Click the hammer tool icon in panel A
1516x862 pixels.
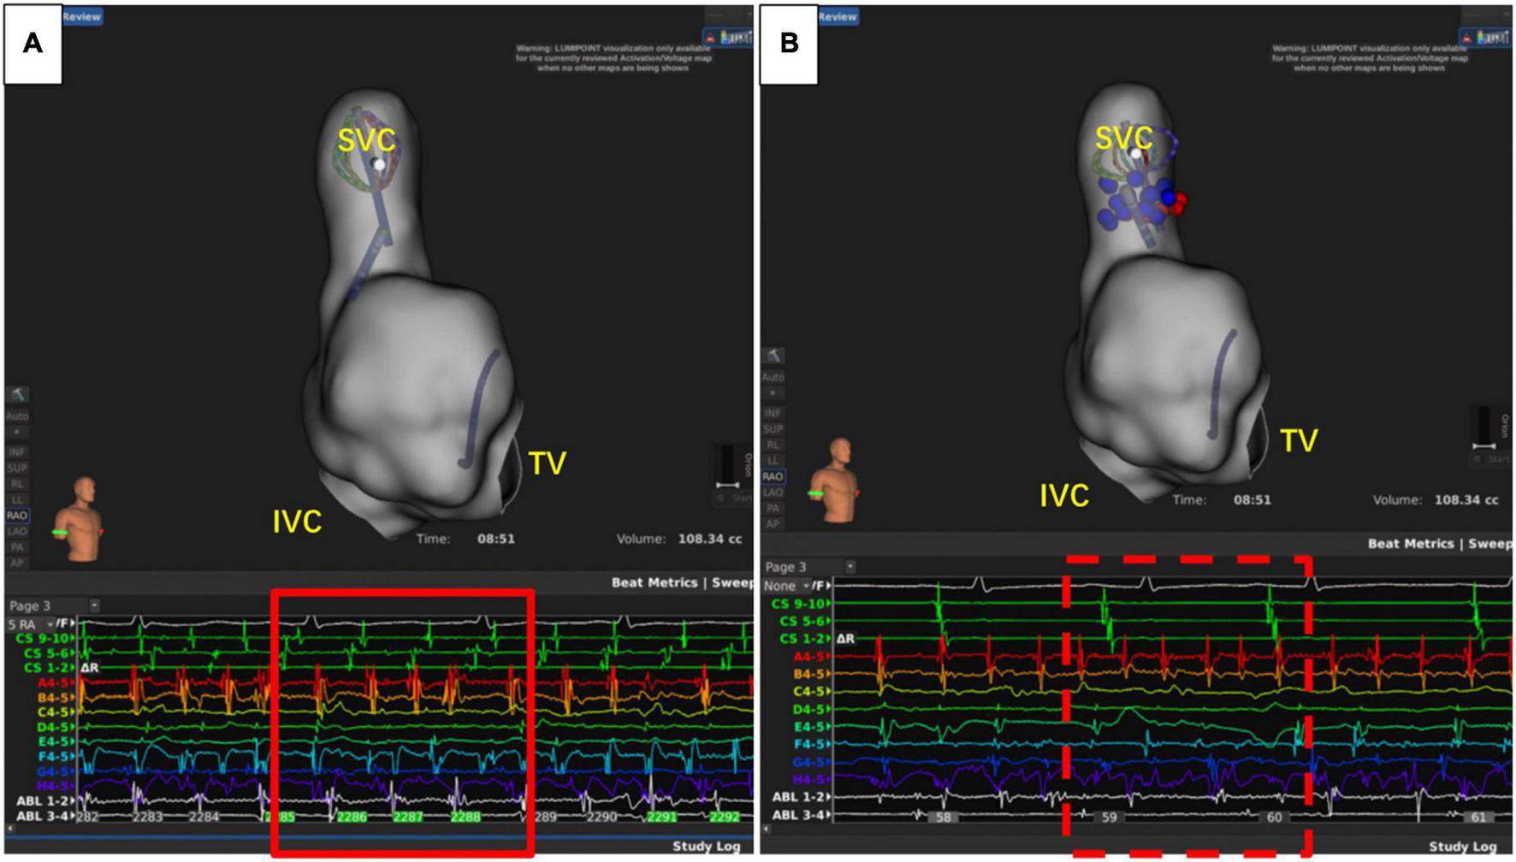[x=16, y=394]
